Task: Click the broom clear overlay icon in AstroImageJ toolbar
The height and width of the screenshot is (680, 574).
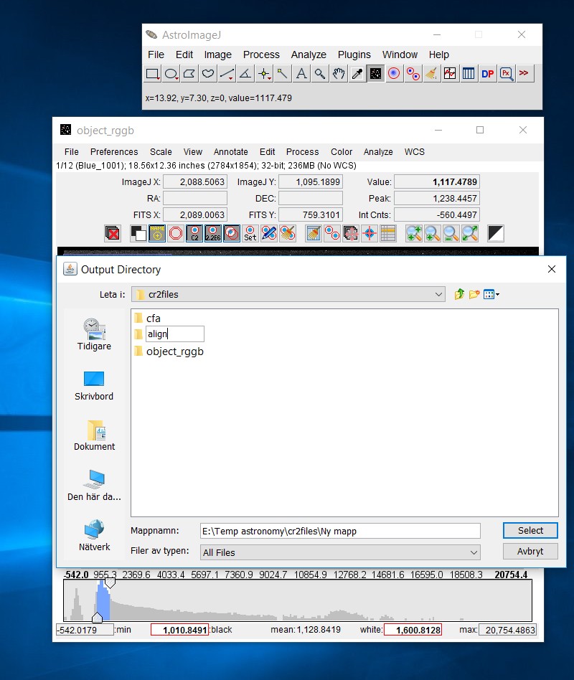Action: point(431,74)
